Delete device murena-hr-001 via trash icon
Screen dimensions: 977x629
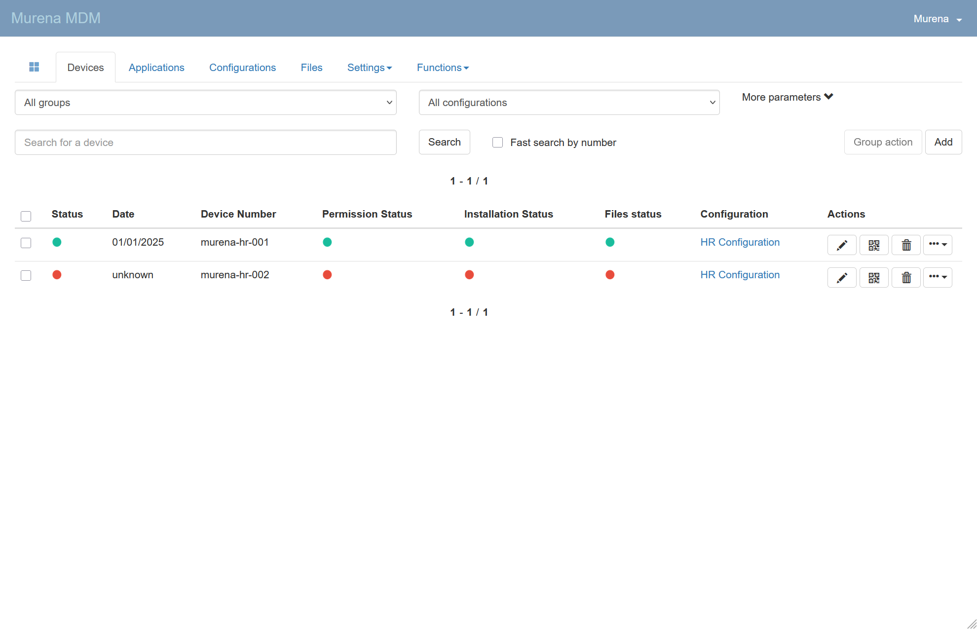coord(906,245)
